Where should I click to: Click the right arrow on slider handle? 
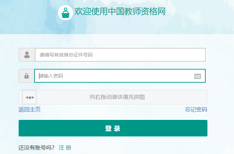(33, 97)
